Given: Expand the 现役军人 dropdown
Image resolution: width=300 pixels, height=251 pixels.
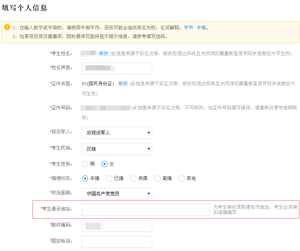Looking at the screenshot, I should click(x=117, y=133).
